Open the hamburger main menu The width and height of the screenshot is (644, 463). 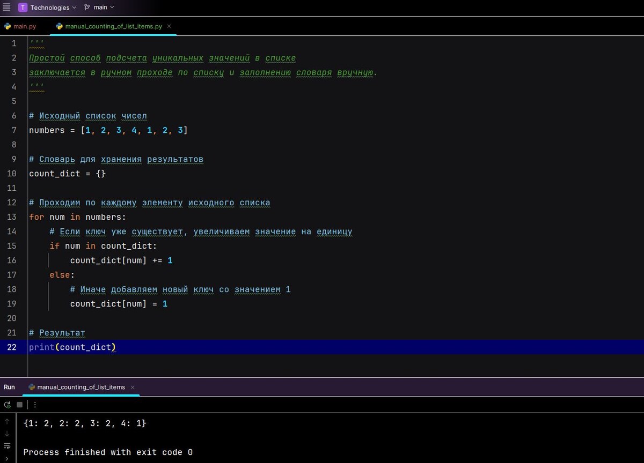(x=6, y=7)
